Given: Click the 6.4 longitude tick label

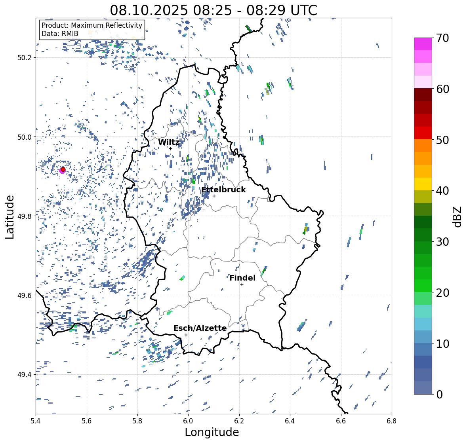Looking at the screenshot, I should pyautogui.click(x=290, y=421).
